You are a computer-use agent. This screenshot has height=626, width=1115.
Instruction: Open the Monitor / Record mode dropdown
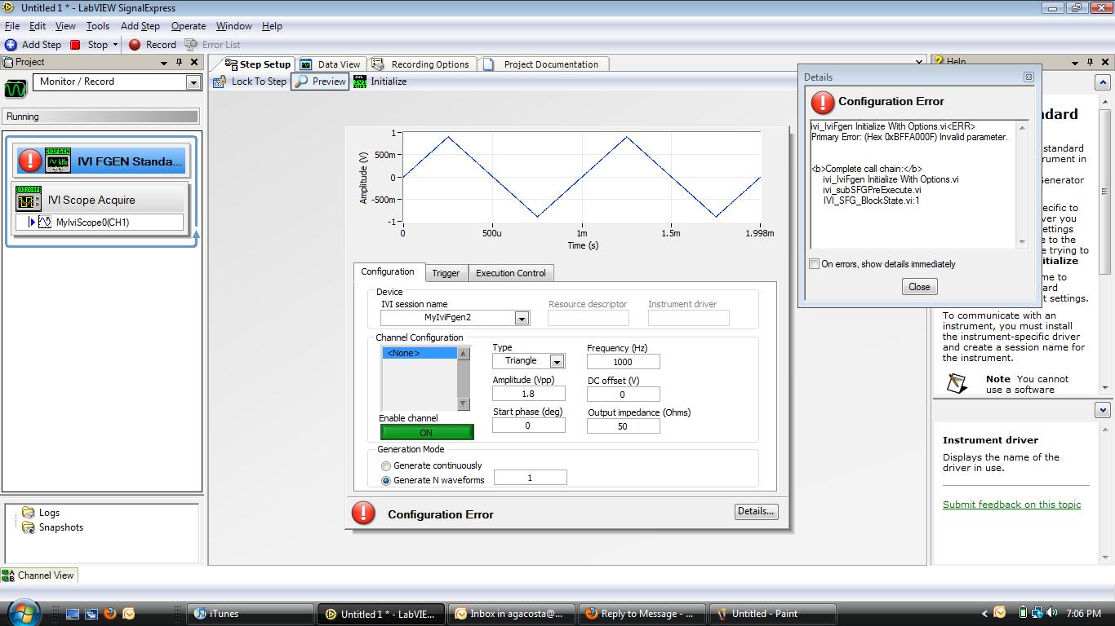[x=193, y=82]
